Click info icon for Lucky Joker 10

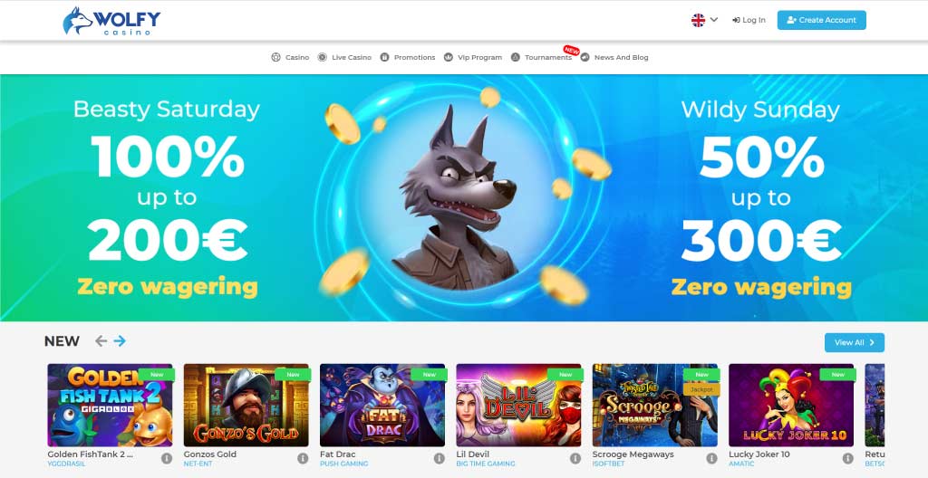pyautogui.click(x=847, y=458)
